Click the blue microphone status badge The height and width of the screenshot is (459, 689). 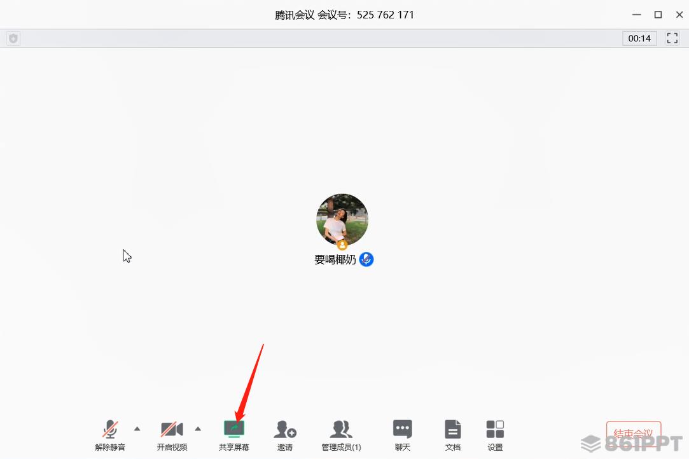[x=366, y=259]
